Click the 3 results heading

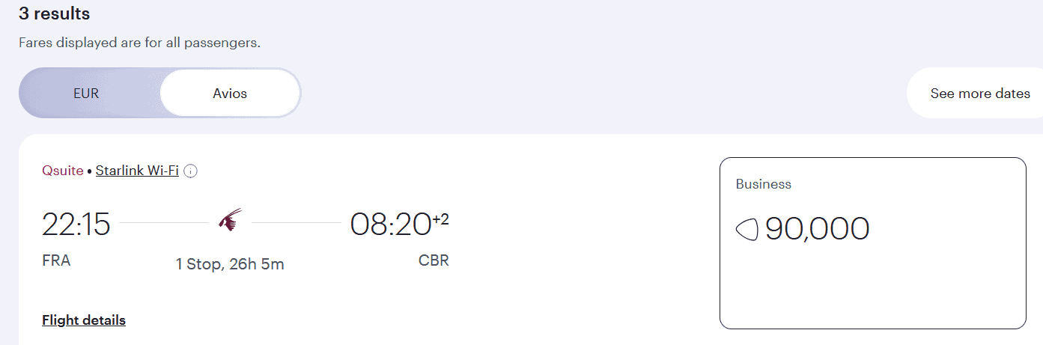click(x=54, y=13)
